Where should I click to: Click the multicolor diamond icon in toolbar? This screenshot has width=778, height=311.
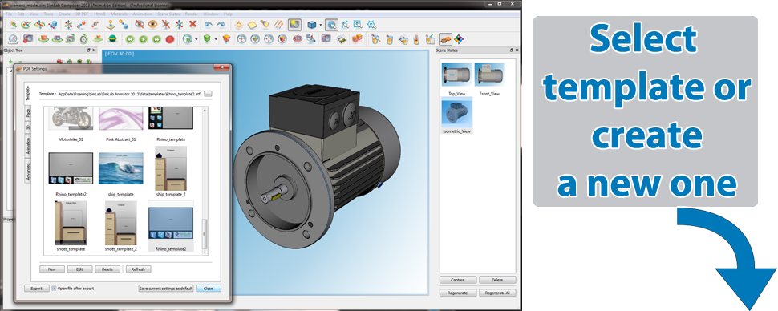pyautogui.click(x=459, y=38)
